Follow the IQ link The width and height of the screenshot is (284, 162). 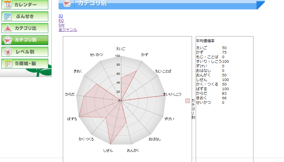pyautogui.click(x=61, y=16)
